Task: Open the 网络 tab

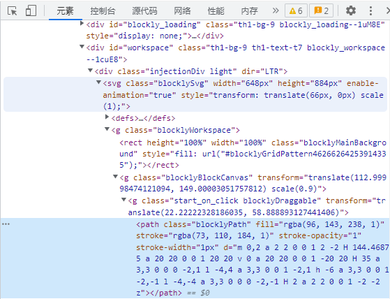Action: 182,11
